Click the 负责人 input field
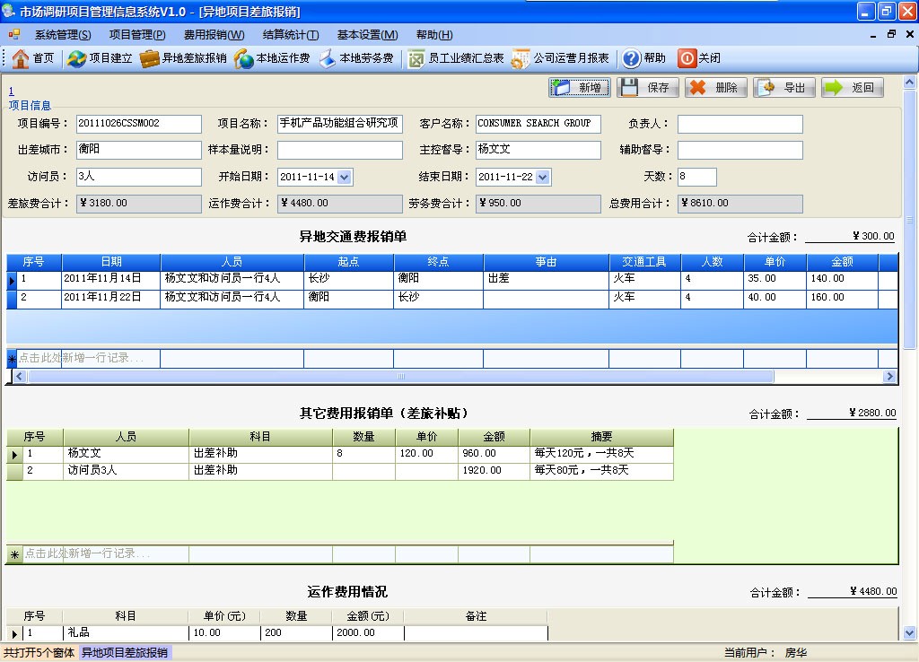919x662 pixels. [x=740, y=124]
